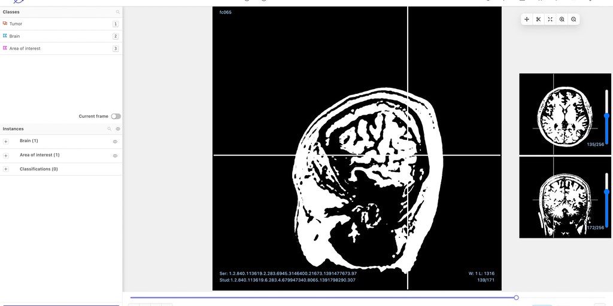613x306 pixels.
Task: Zoom in with the magnifier plus icon
Action: 562,19
